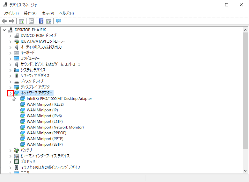This screenshot has height=182, width=249.
Task: Click the scrollbar up arrow
Action: click(245, 30)
